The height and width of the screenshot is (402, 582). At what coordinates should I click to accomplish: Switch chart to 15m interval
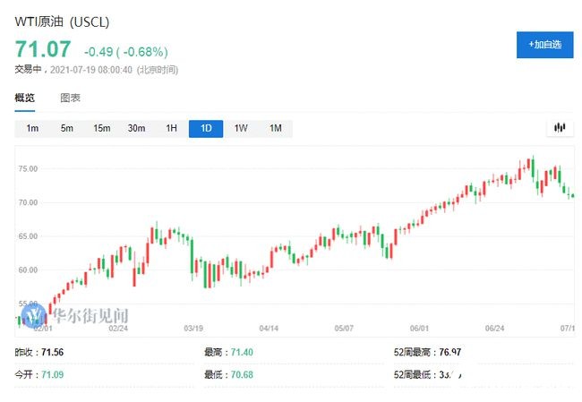pyautogui.click(x=101, y=129)
